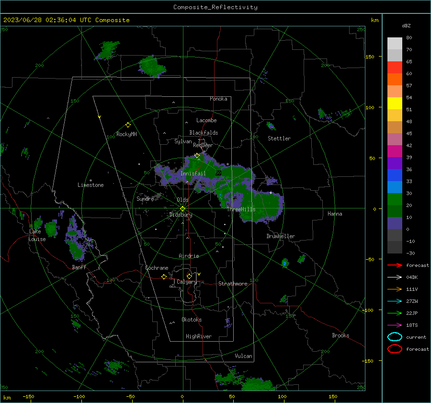Click the yellow radar-center diamond near Didsbury
This screenshot has width=431, height=403.
(183, 208)
